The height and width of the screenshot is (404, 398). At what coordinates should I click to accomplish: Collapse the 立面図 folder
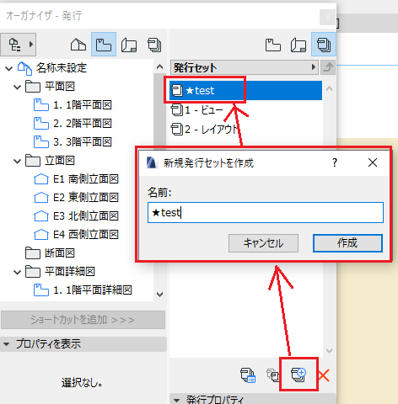point(17,162)
